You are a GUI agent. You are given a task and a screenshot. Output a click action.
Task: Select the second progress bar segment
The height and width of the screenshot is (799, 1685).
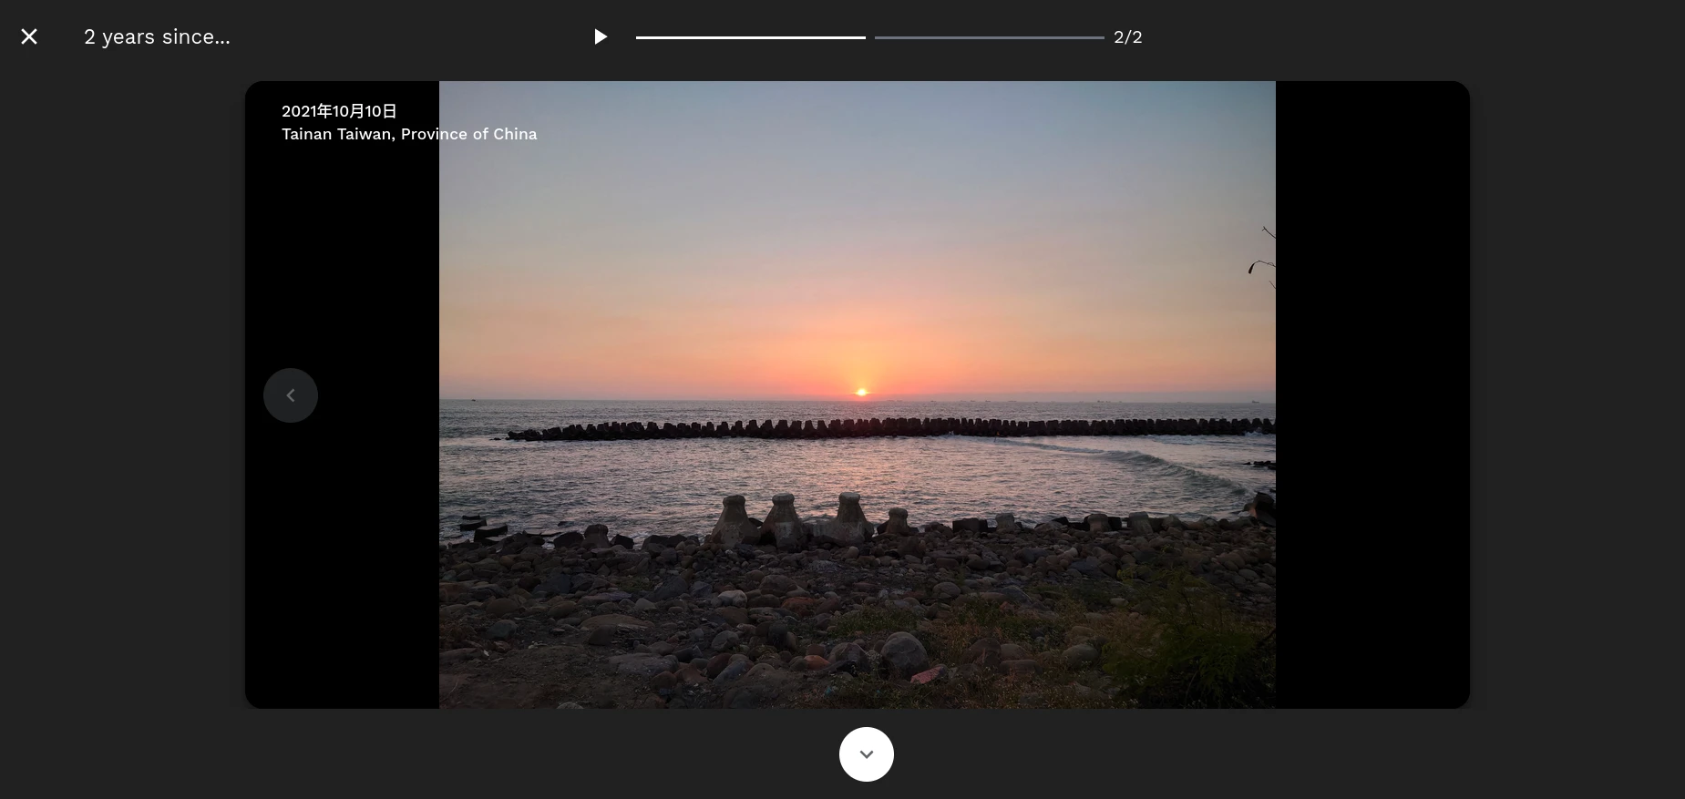989,37
